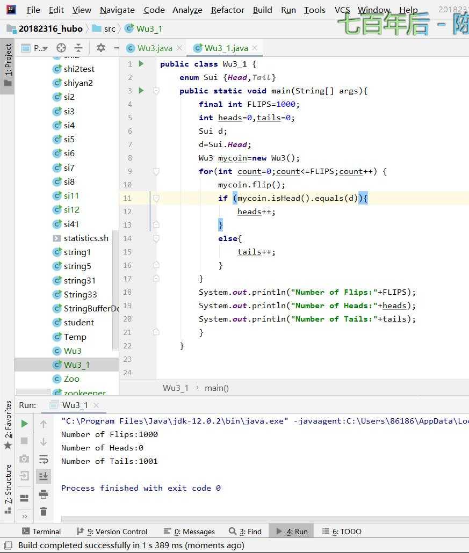
Task: Hide the Project panel with minus icon
Action: (117, 48)
